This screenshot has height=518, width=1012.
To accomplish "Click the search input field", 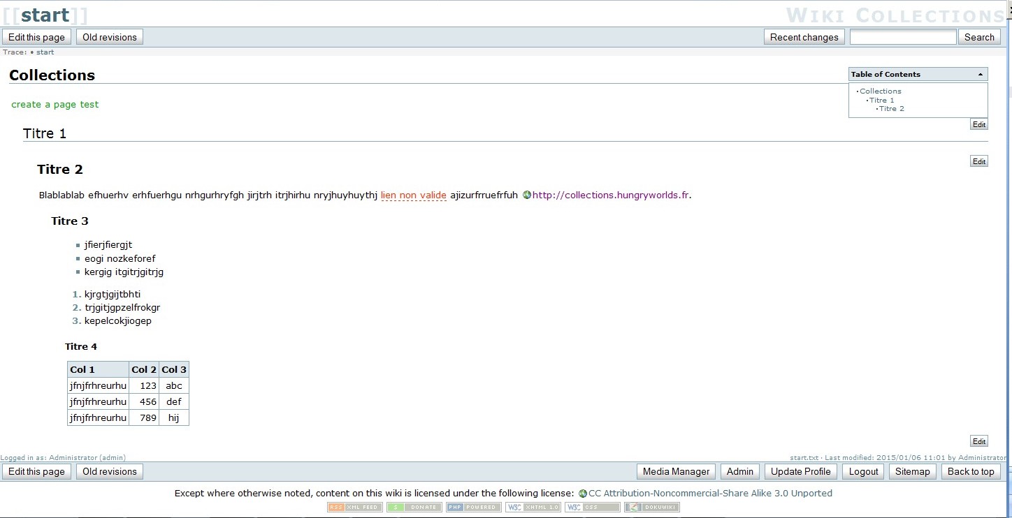I will click(x=902, y=38).
